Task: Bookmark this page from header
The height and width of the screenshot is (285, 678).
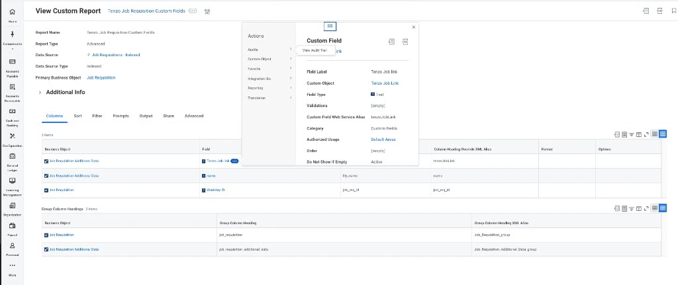Action: click(673, 11)
